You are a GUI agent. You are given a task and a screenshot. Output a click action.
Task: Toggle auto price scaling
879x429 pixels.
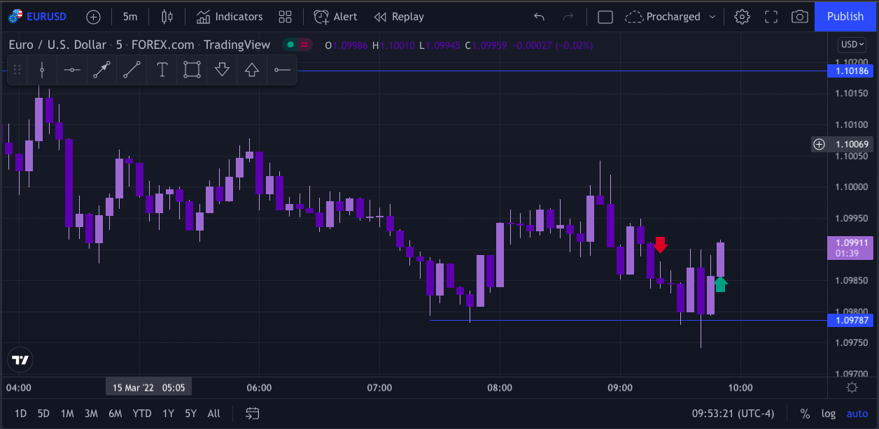pos(857,413)
